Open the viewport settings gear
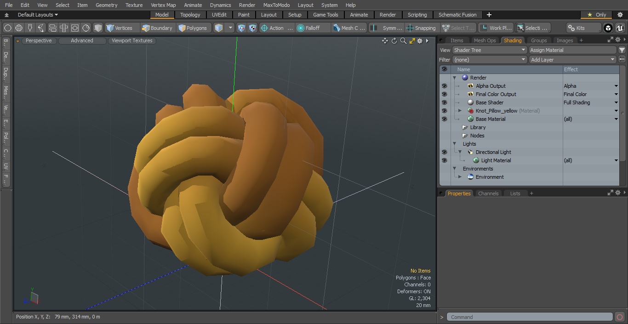Screen dimensions: 628x324 coord(420,41)
